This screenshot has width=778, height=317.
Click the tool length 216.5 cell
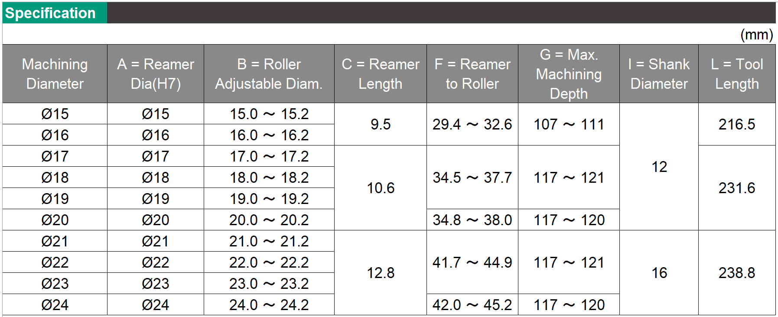[737, 124]
